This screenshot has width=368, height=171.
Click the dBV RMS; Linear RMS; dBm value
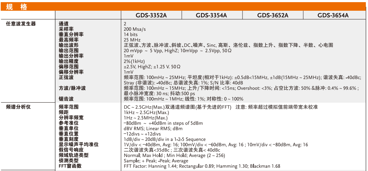(153, 129)
